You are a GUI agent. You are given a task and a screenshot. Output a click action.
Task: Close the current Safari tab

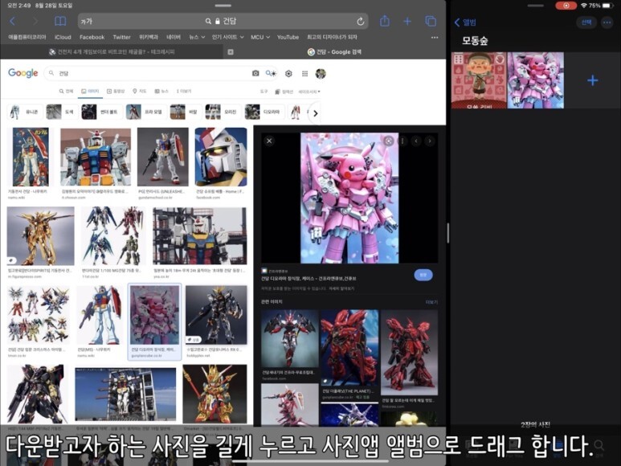(231, 52)
